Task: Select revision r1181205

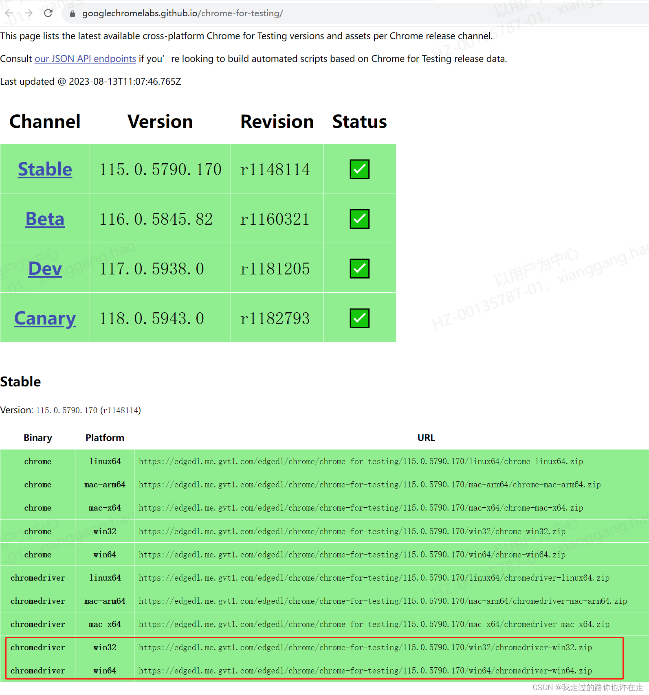Action: 275,269
